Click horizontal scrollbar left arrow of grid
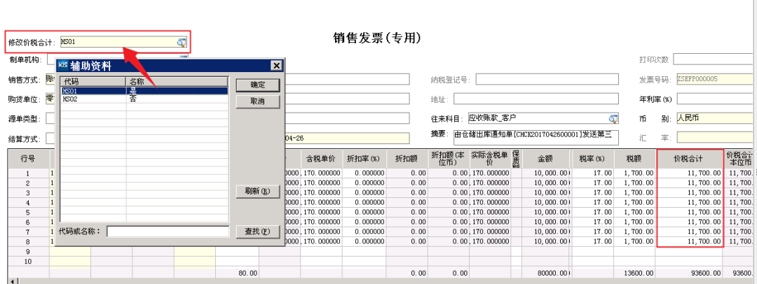 [12, 281]
